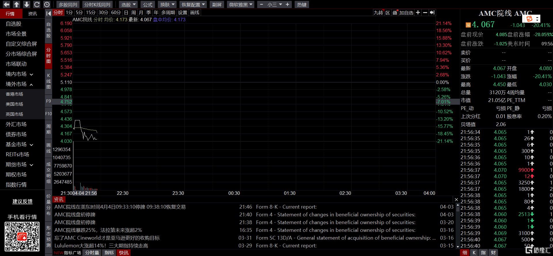Open the 指 indicator icon at bottom right

pyautogui.click(x=483, y=253)
